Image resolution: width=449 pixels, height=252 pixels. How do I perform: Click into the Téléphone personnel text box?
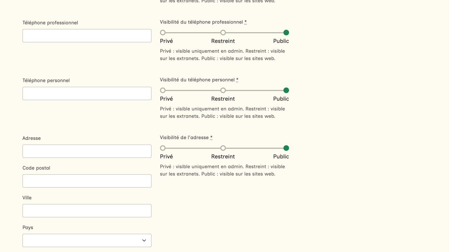click(x=87, y=93)
